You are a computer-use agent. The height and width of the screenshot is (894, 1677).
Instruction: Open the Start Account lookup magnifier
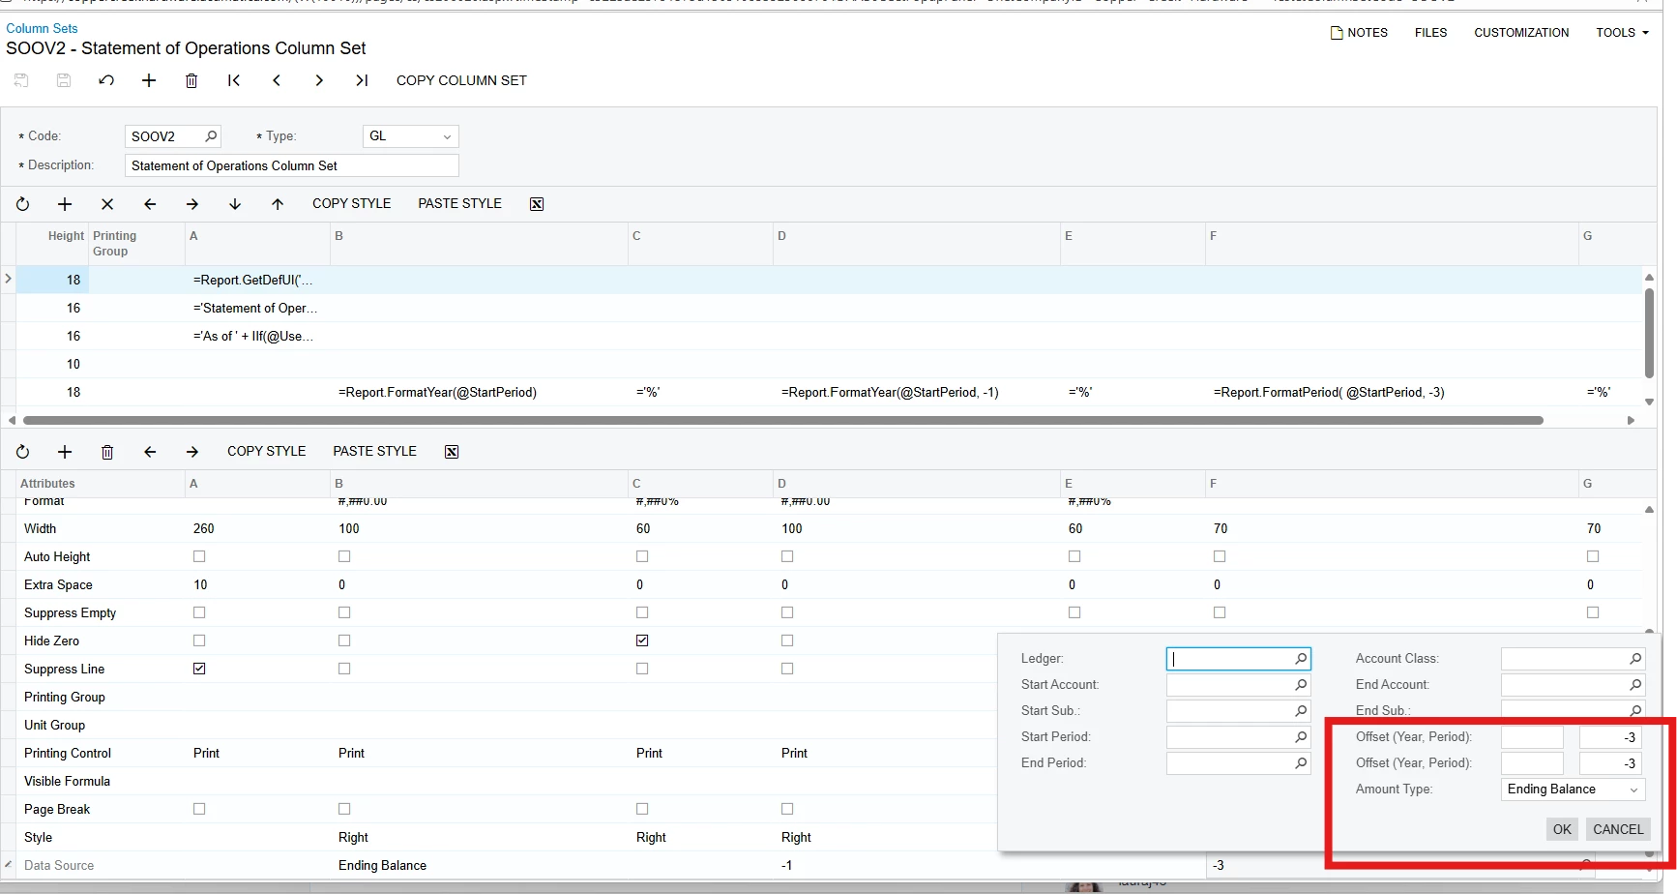1301,685
